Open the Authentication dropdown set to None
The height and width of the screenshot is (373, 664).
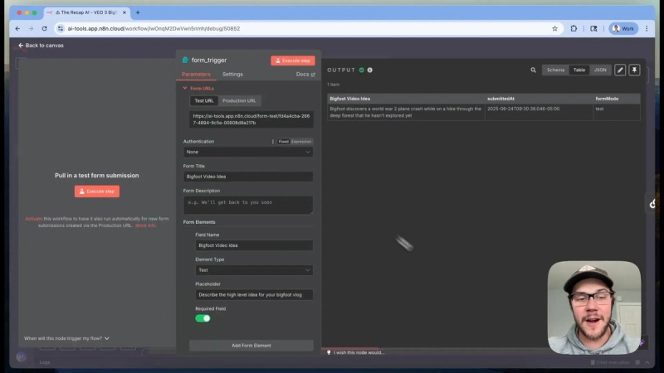point(248,152)
